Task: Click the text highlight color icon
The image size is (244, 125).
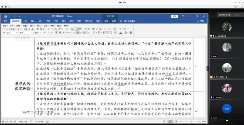Action: click(116, 33)
